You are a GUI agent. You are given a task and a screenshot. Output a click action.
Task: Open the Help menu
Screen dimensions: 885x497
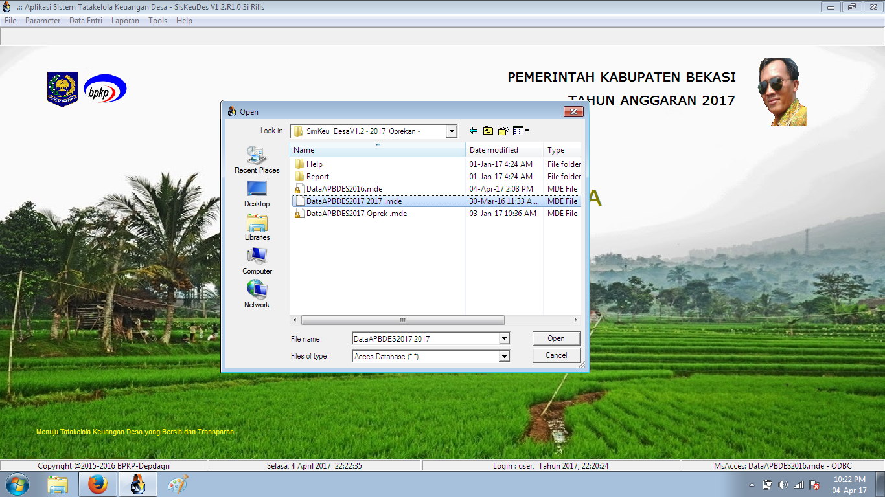click(x=184, y=21)
